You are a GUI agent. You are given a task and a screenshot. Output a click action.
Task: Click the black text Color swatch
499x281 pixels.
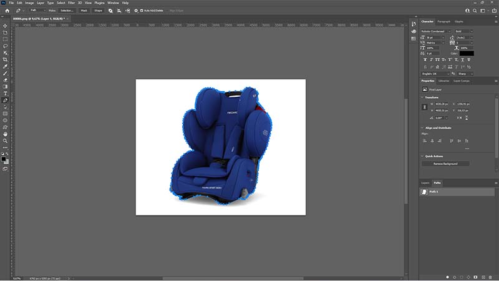coord(467,53)
